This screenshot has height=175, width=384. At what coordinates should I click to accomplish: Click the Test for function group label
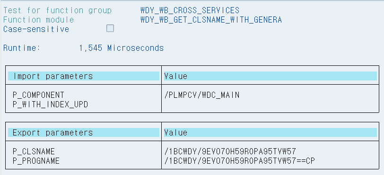click(58, 10)
